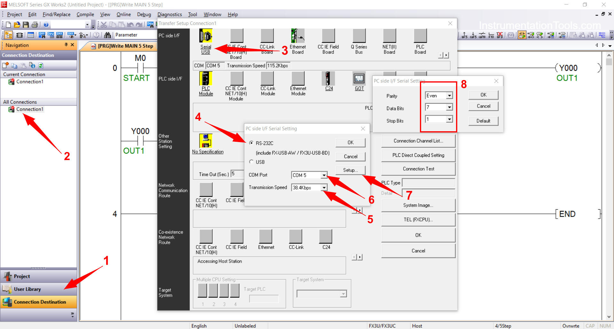Open the Data Bits dropdown
The image size is (614, 329).
tap(450, 107)
